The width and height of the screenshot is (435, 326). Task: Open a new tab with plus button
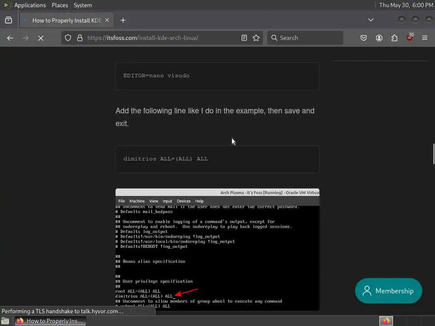click(123, 20)
